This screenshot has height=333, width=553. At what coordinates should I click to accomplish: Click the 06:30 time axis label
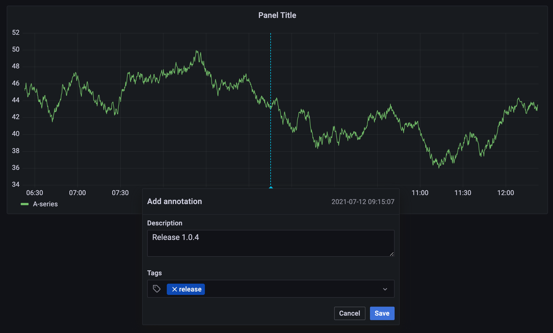[35, 193]
